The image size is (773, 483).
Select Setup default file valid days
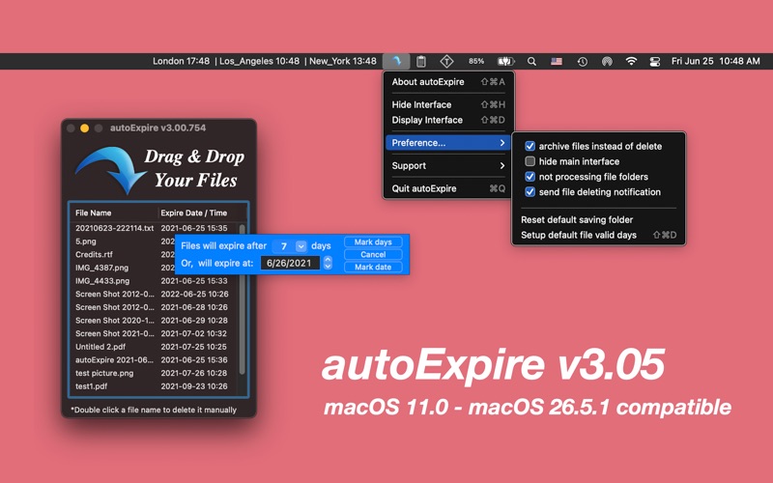(598, 235)
